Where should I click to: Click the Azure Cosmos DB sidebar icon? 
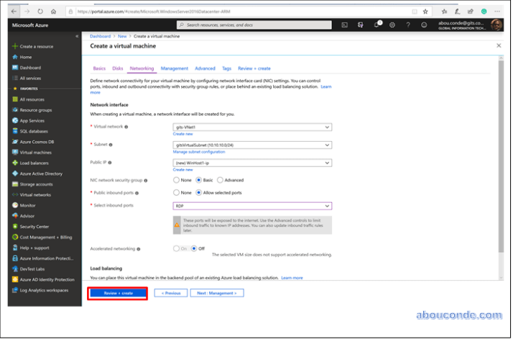[14, 142]
